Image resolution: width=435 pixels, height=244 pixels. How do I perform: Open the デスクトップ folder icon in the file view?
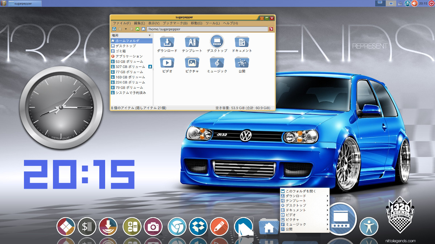tap(217, 42)
